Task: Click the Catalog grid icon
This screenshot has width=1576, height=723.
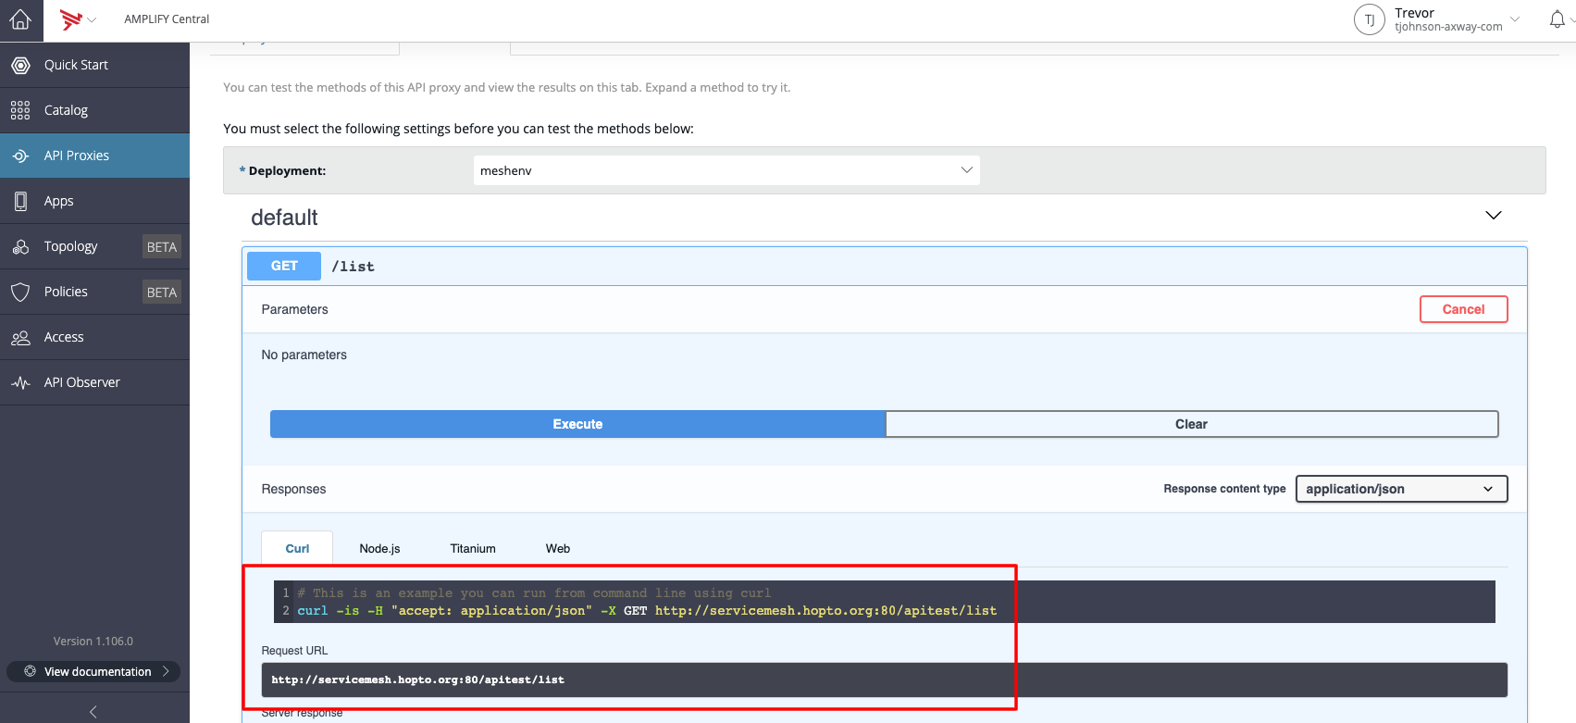Action: click(x=20, y=110)
